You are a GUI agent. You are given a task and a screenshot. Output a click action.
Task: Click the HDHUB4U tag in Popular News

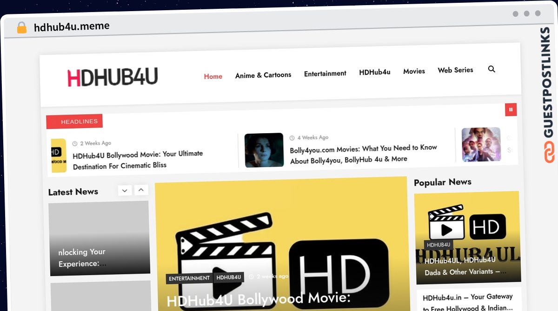[438, 245]
